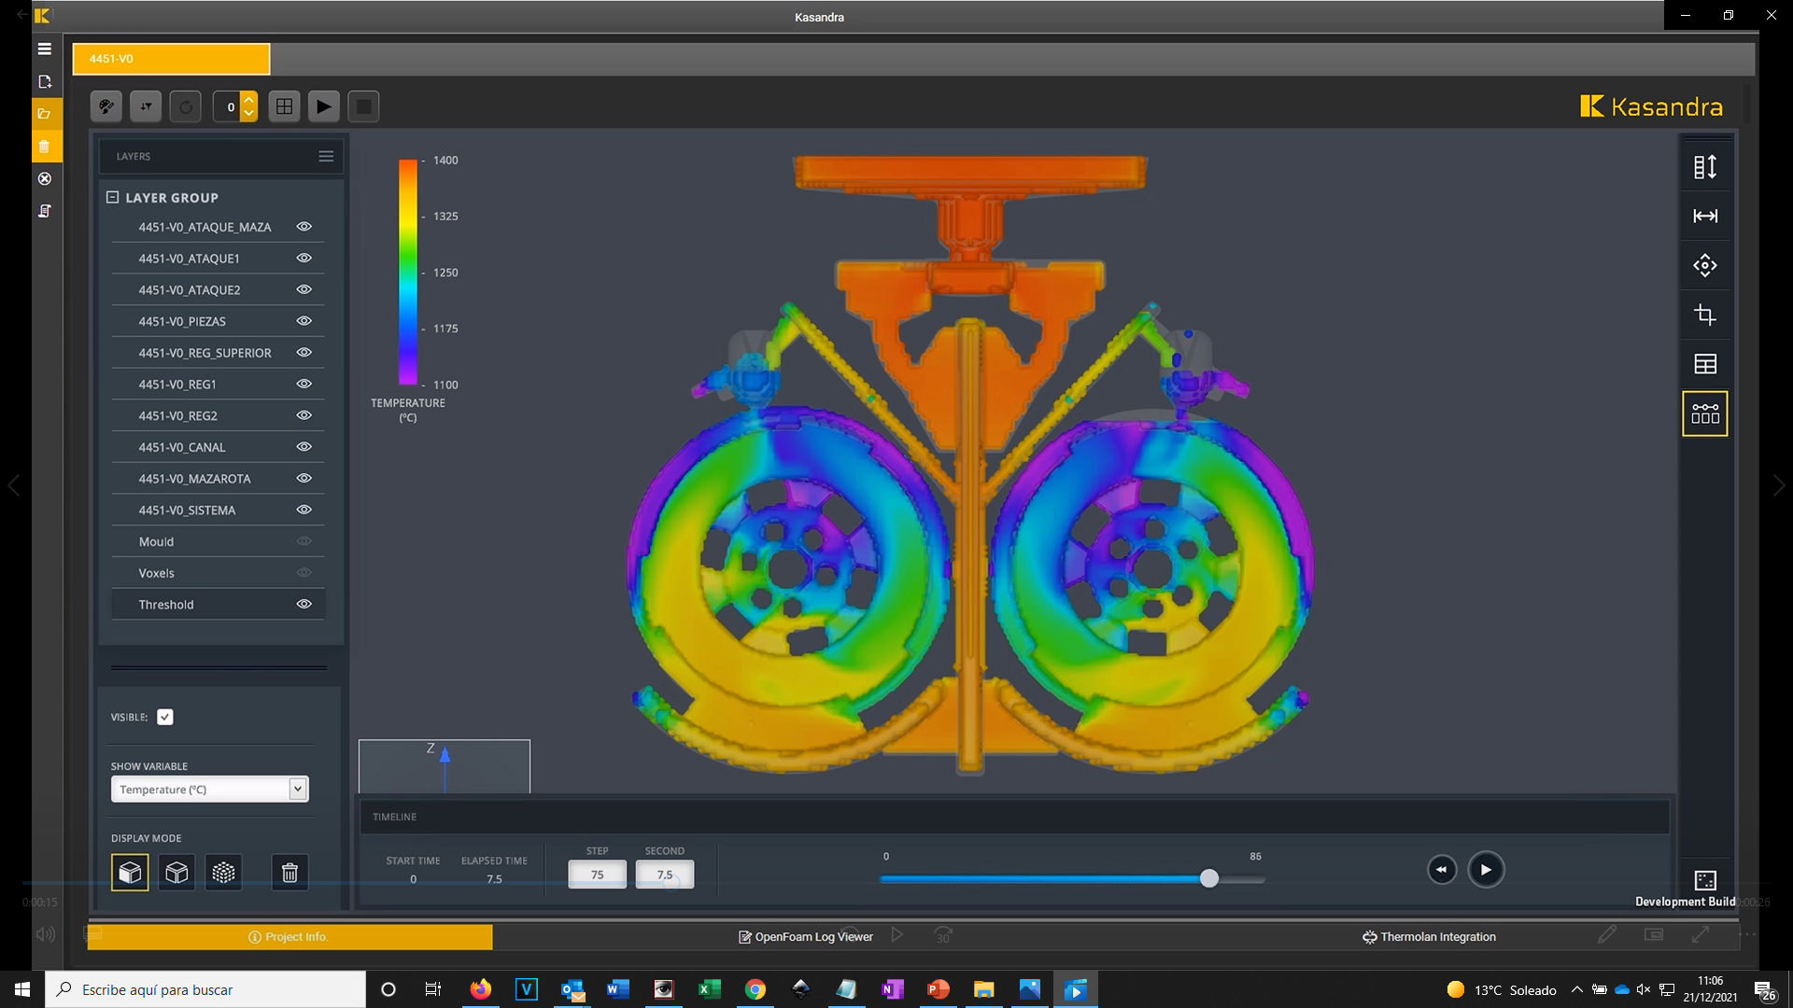Open the Project Info. tab

(289, 937)
